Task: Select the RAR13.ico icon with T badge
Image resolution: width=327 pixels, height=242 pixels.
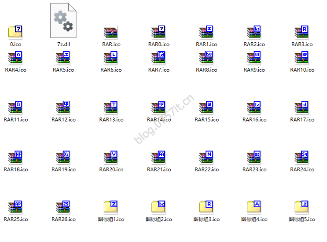Action: point(111,107)
